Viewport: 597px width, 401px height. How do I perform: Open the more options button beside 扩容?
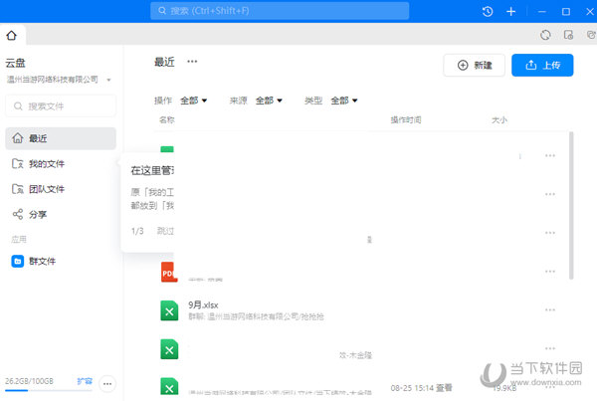[107, 383]
